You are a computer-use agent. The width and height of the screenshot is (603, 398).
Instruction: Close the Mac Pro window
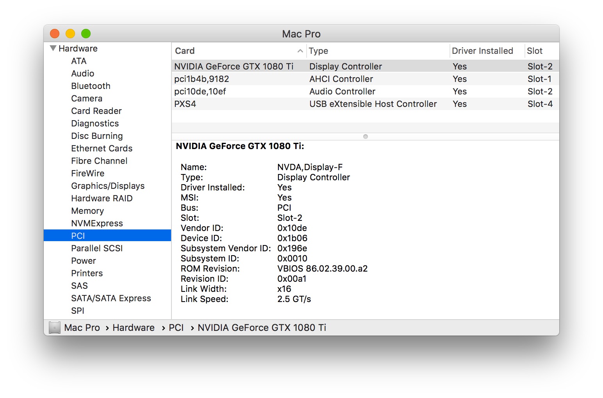click(55, 34)
